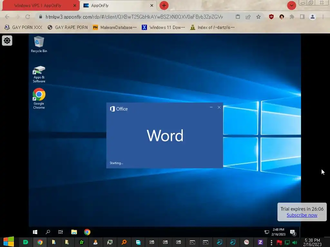Image resolution: width=330 pixels, height=247 pixels.
Task: Open the Index of /~dartz/is bookmark
Action: pos(212,27)
